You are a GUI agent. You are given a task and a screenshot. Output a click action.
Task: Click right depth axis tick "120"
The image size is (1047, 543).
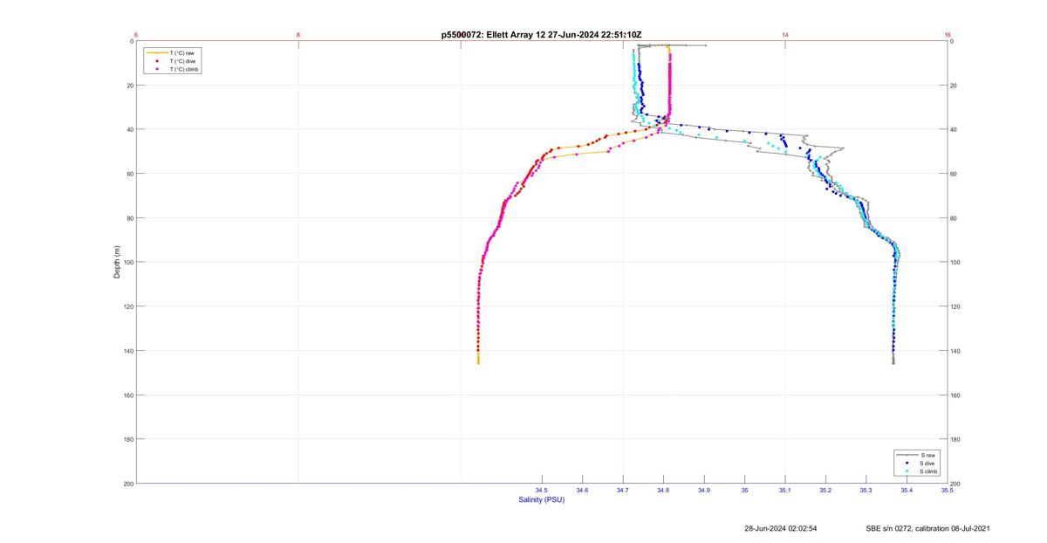(955, 306)
